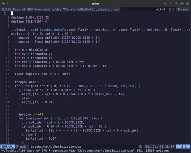191x153 pixels.
Task: Click the git branch icon in statusline
Action: [17, 146]
